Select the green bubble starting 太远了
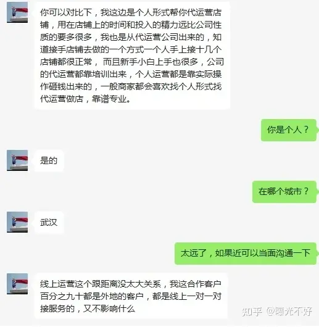 point(246,254)
